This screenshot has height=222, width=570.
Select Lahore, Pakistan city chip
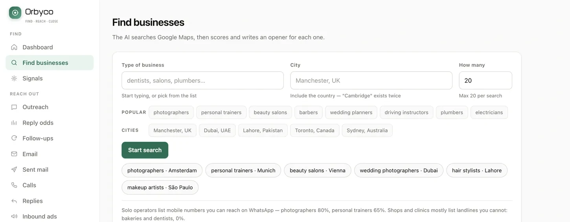coord(263,130)
